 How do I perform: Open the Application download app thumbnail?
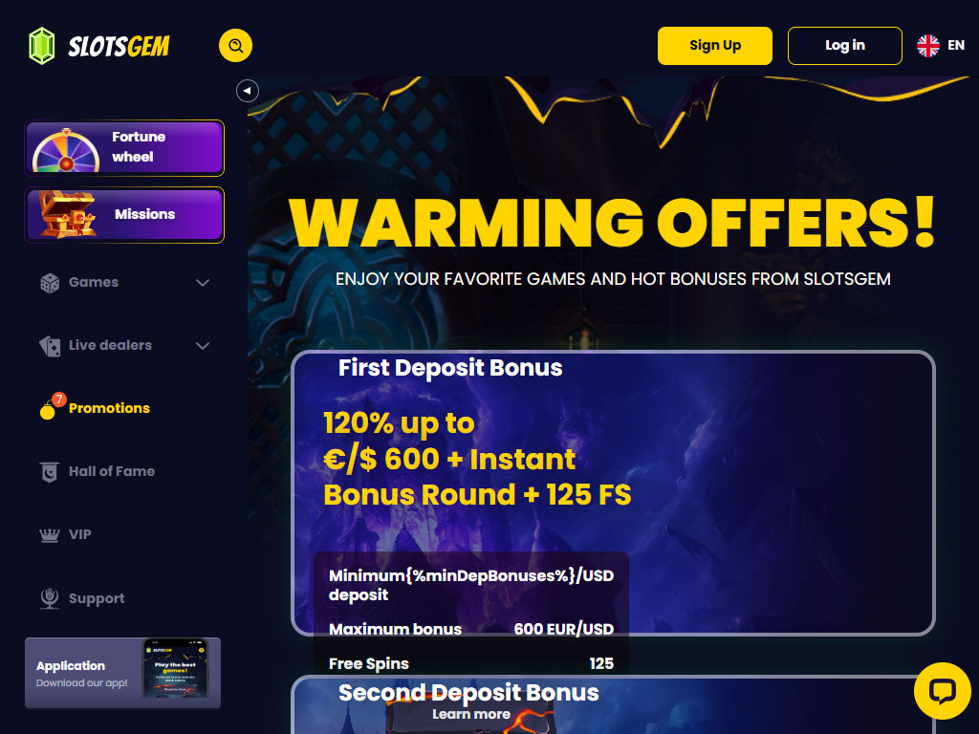(175, 668)
